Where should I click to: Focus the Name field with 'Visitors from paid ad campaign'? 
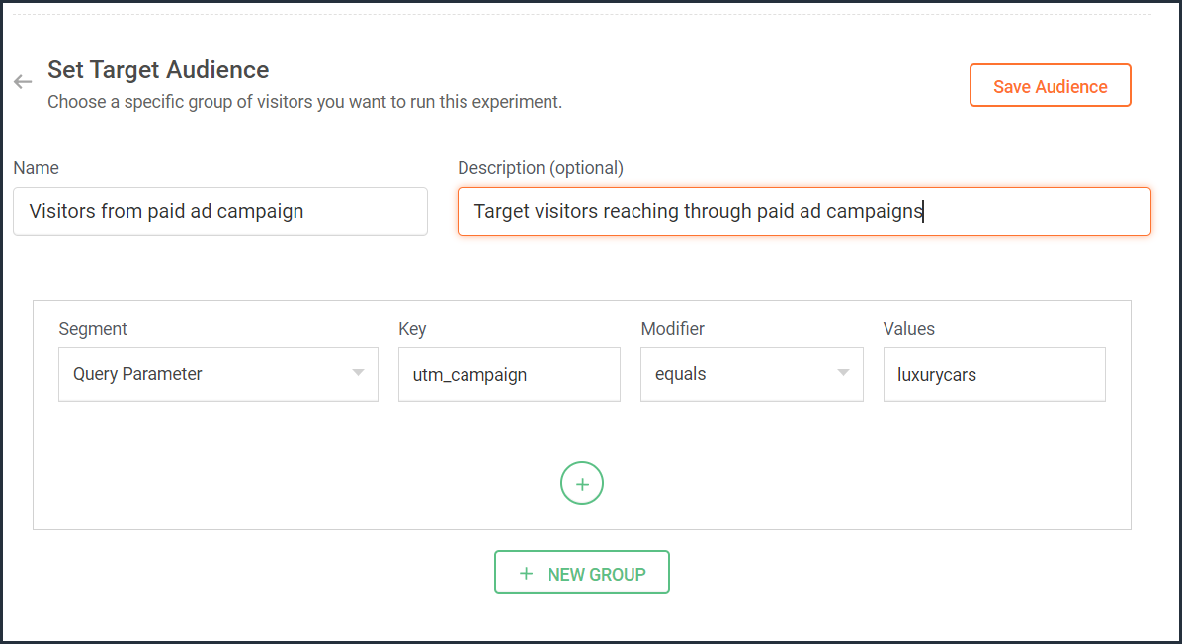[x=220, y=211]
